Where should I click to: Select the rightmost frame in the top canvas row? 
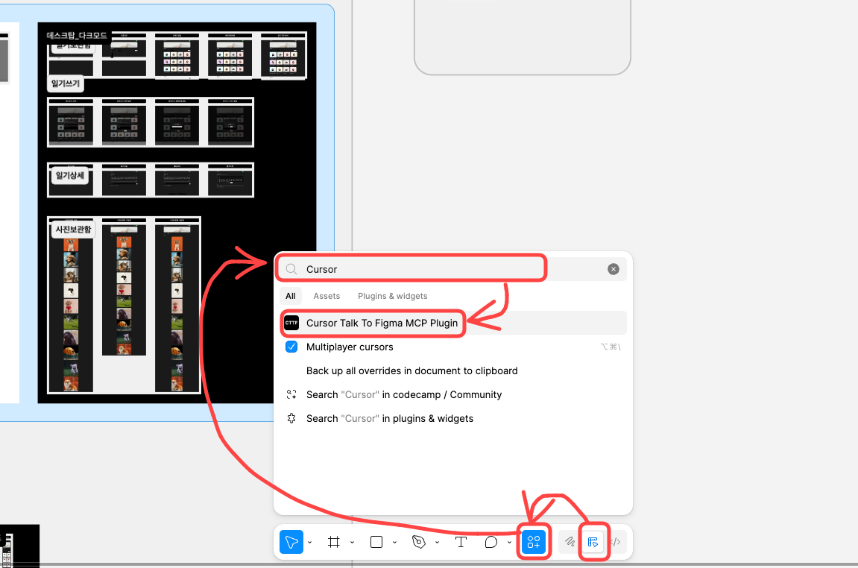pyautogui.click(x=283, y=55)
